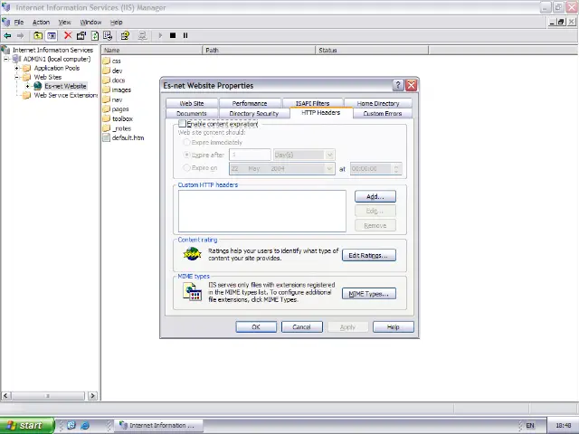The height and width of the screenshot is (434, 579).
Task: Click the MIME types document icon
Action: [193, 292]
